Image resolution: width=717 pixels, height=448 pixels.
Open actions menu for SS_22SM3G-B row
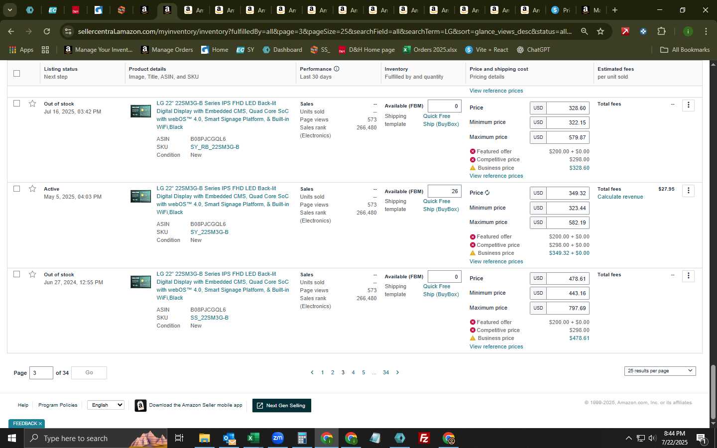(689, 276)
